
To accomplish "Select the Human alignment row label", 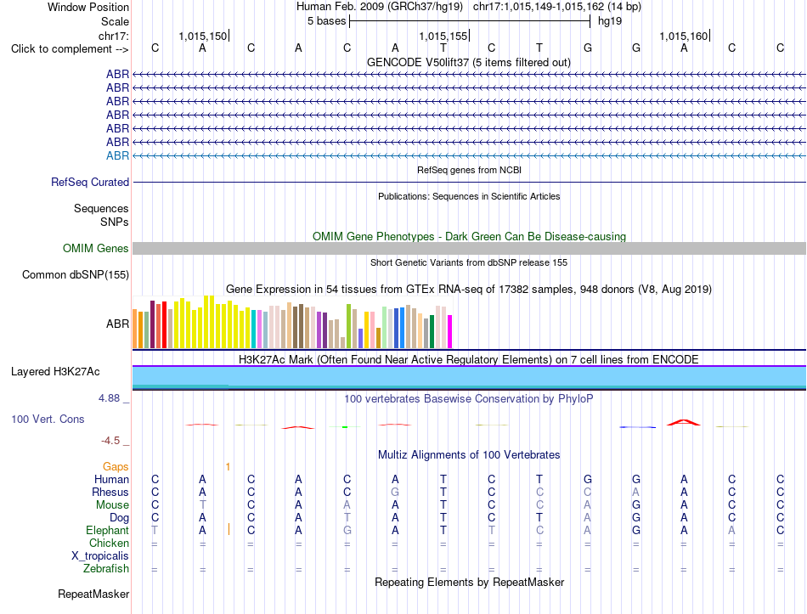I will point(111,479).
